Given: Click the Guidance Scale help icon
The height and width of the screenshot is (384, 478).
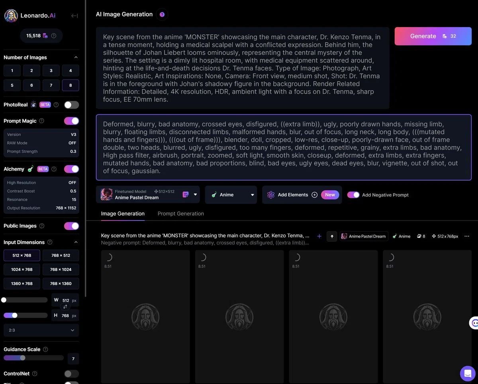Looking at the screenshot, I should (45, 349).
